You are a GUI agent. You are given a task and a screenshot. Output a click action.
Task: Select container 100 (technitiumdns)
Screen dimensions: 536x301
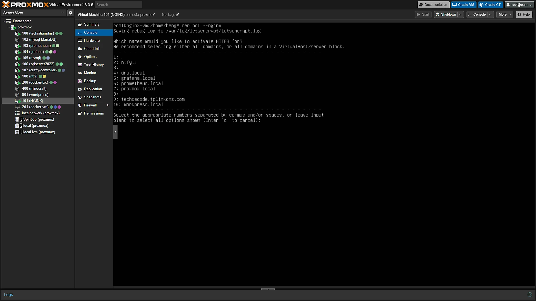pos(38,33)
